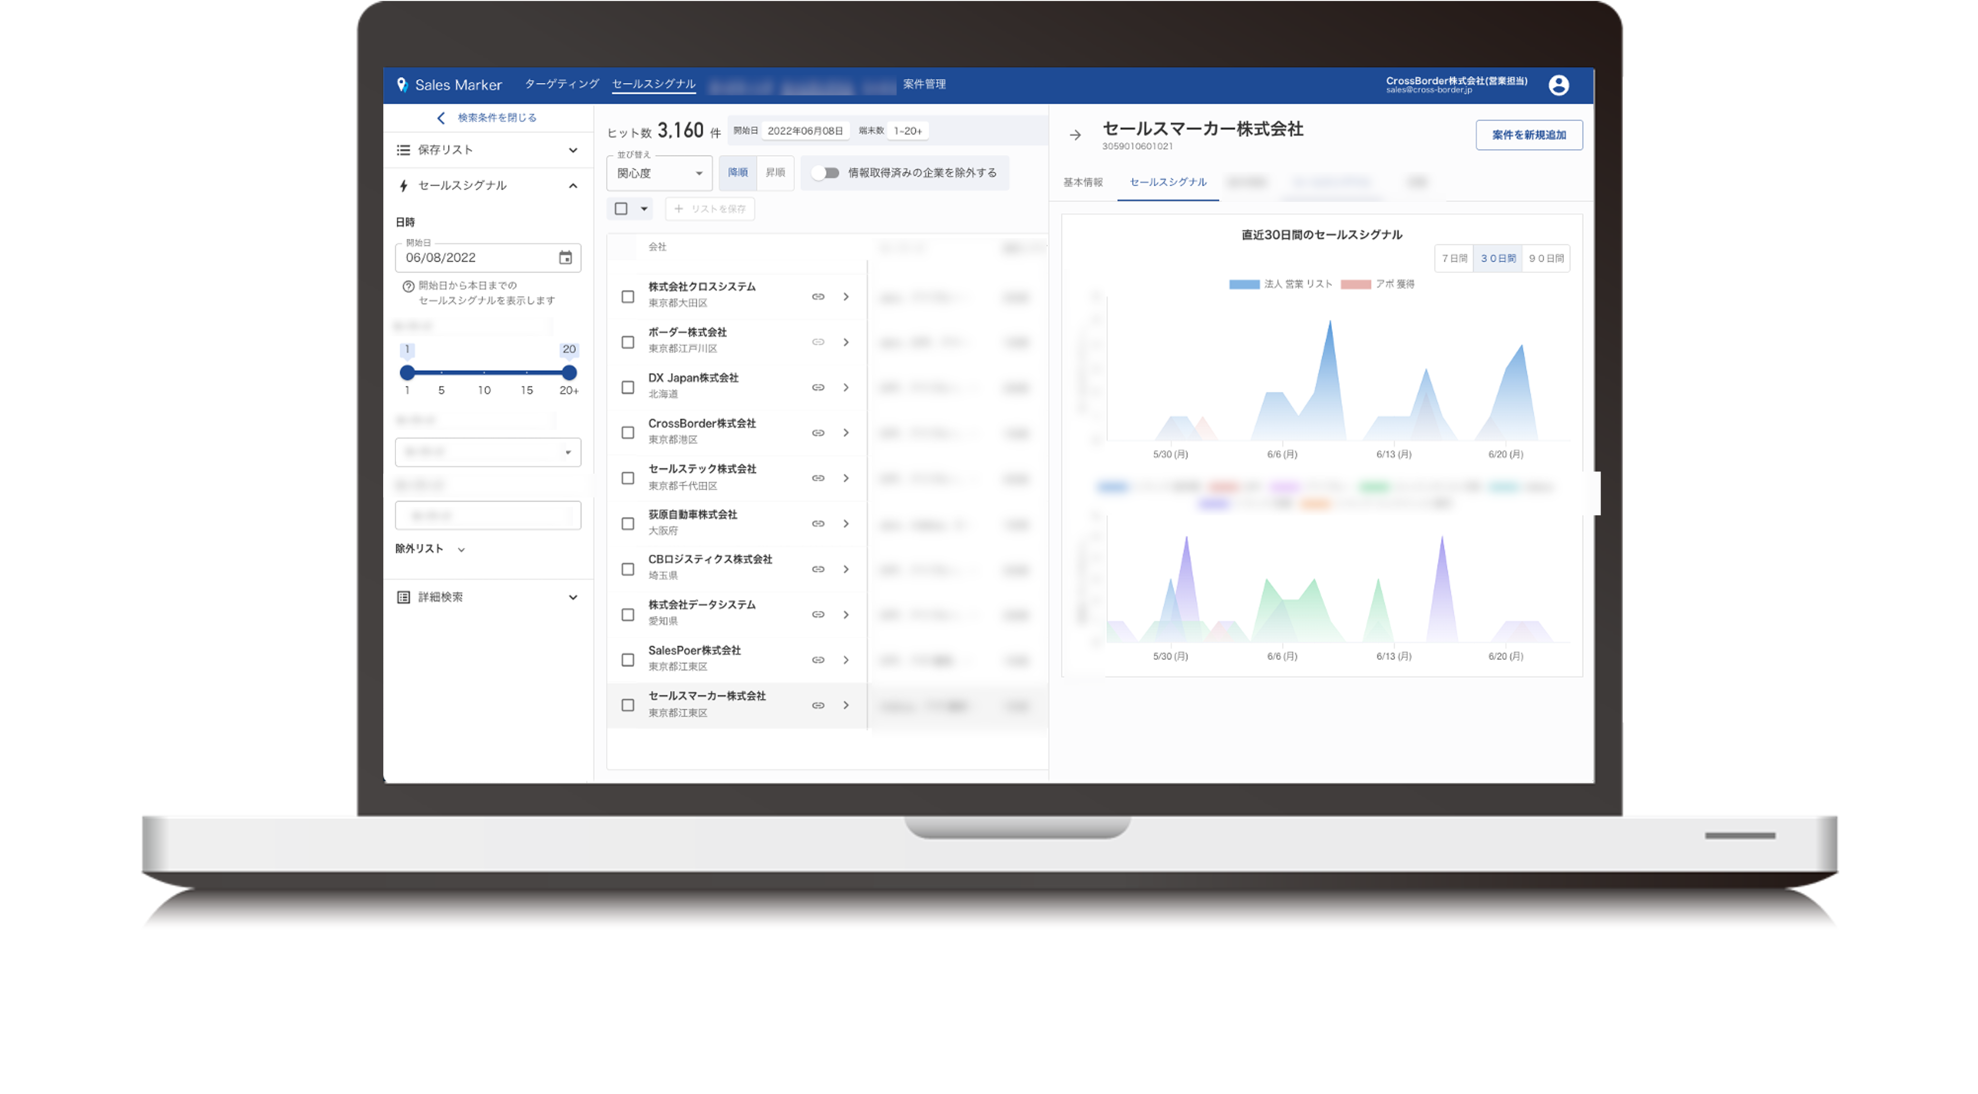Click the user account avatar icon
Image resolution: width=1978 pixels, height=1094 pixels.
pos(1558,84)
